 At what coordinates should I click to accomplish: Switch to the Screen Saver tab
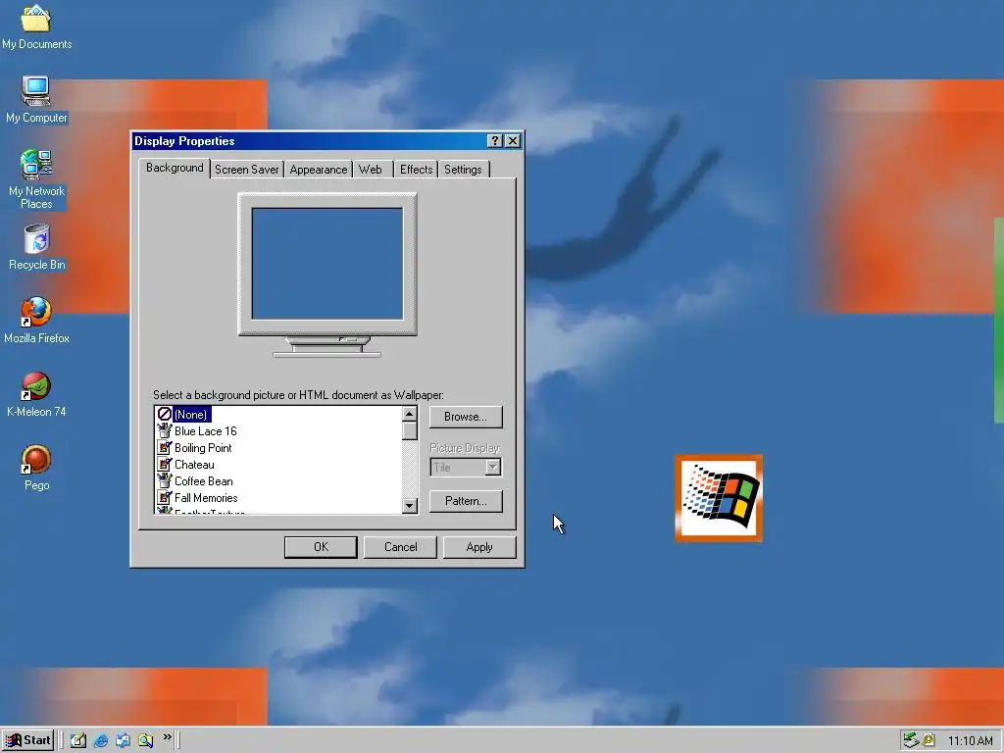[x=246, y=170]
